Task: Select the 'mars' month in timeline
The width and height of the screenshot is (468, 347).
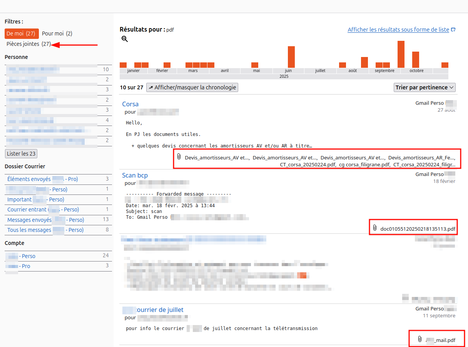Action: click(x=193, y=70)
